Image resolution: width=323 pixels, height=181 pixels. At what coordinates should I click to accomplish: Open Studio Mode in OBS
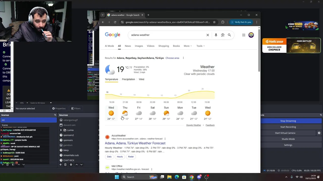click(x=288, y=139)
